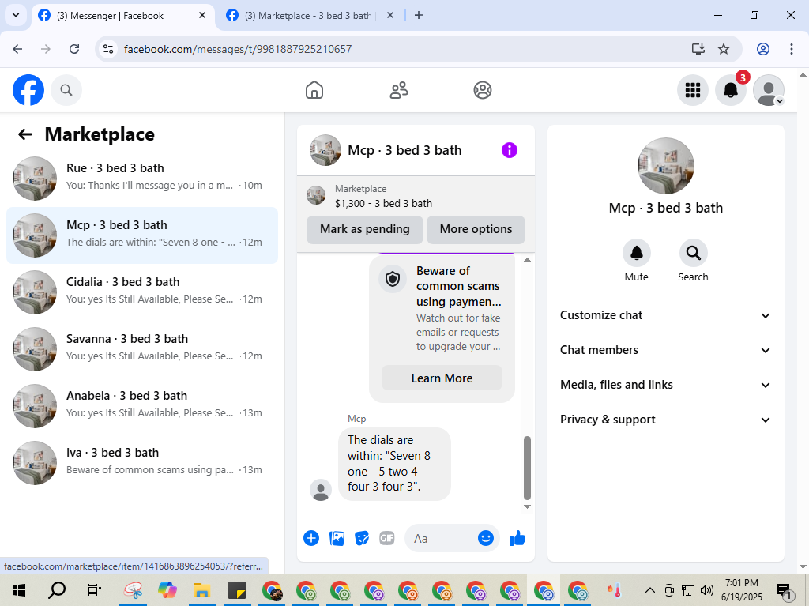Open File Explorer from the taskbar

click(x=201, y=590)
